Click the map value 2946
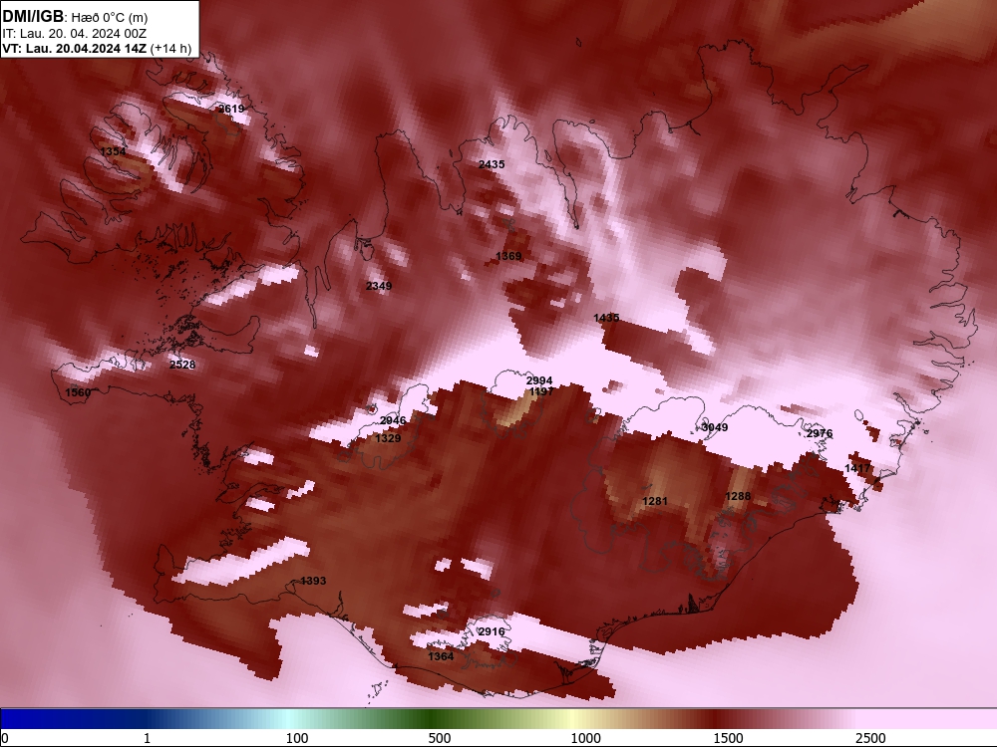The image size is (997, 747). (x=393, y=420)
